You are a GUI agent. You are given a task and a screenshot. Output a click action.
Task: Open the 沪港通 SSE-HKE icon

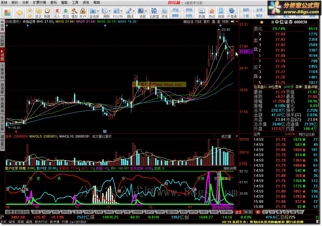pyautogui.click(x=232, y=13)
